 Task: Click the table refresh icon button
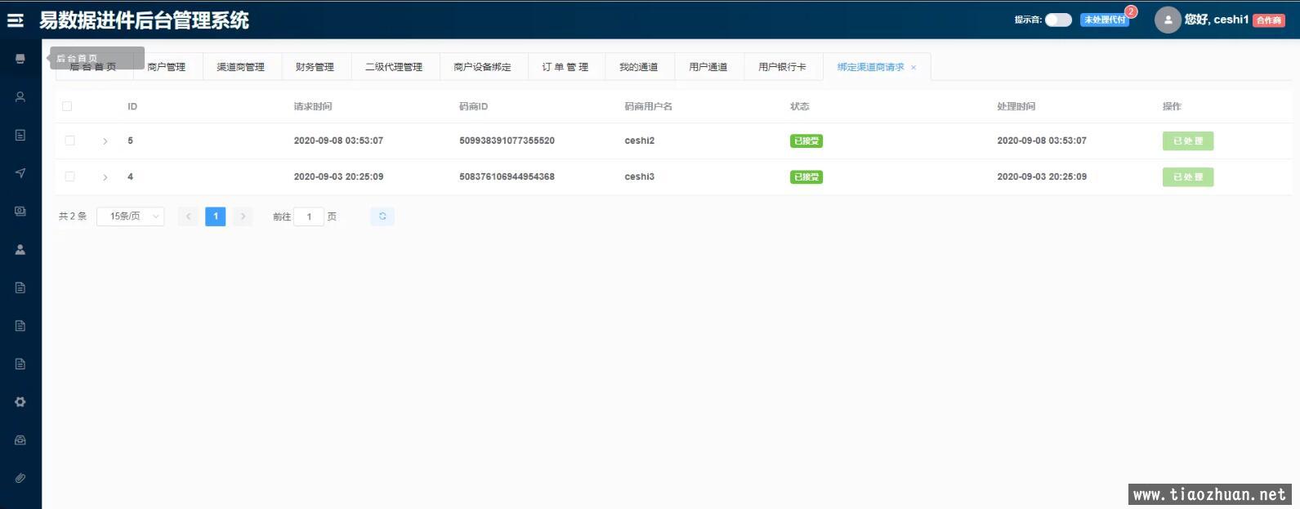(382, 217)
